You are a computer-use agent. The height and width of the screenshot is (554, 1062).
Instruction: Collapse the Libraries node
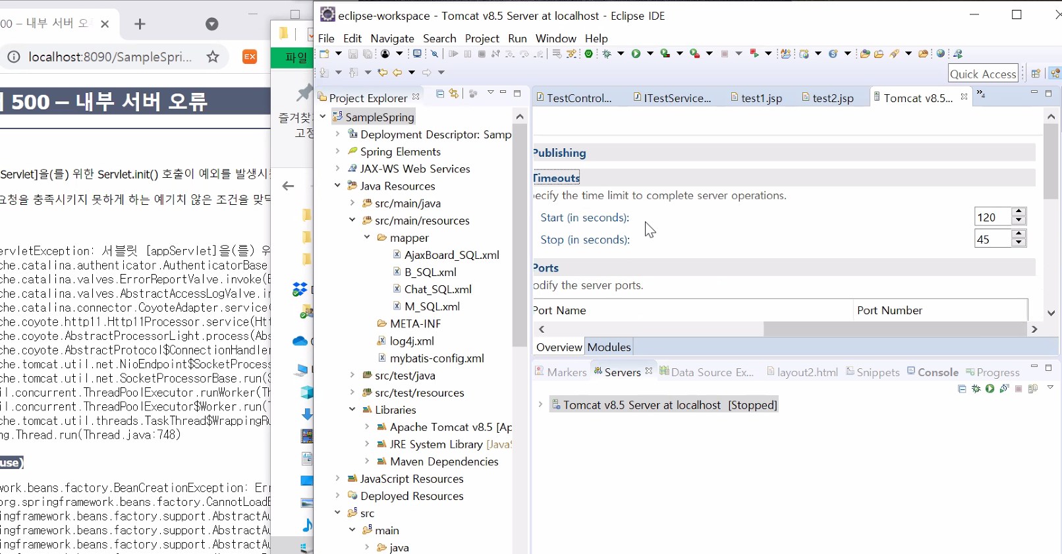tap(352, 410)
